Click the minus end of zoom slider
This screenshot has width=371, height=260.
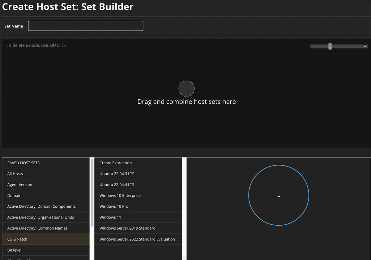coord(313,46)
